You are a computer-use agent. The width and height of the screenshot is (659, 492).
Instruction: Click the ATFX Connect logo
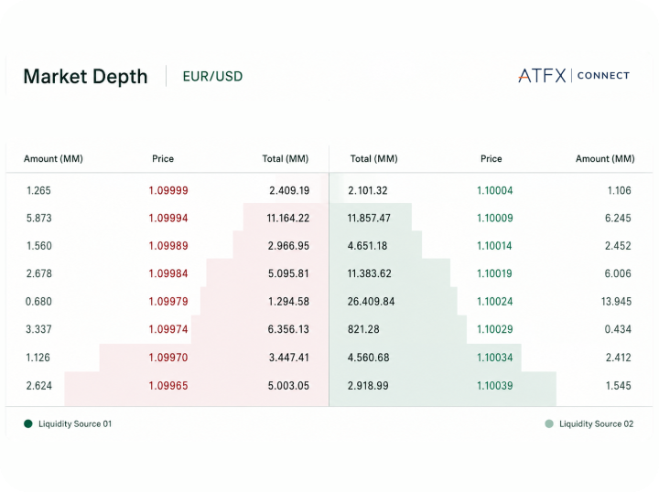[x=574, y=76]
